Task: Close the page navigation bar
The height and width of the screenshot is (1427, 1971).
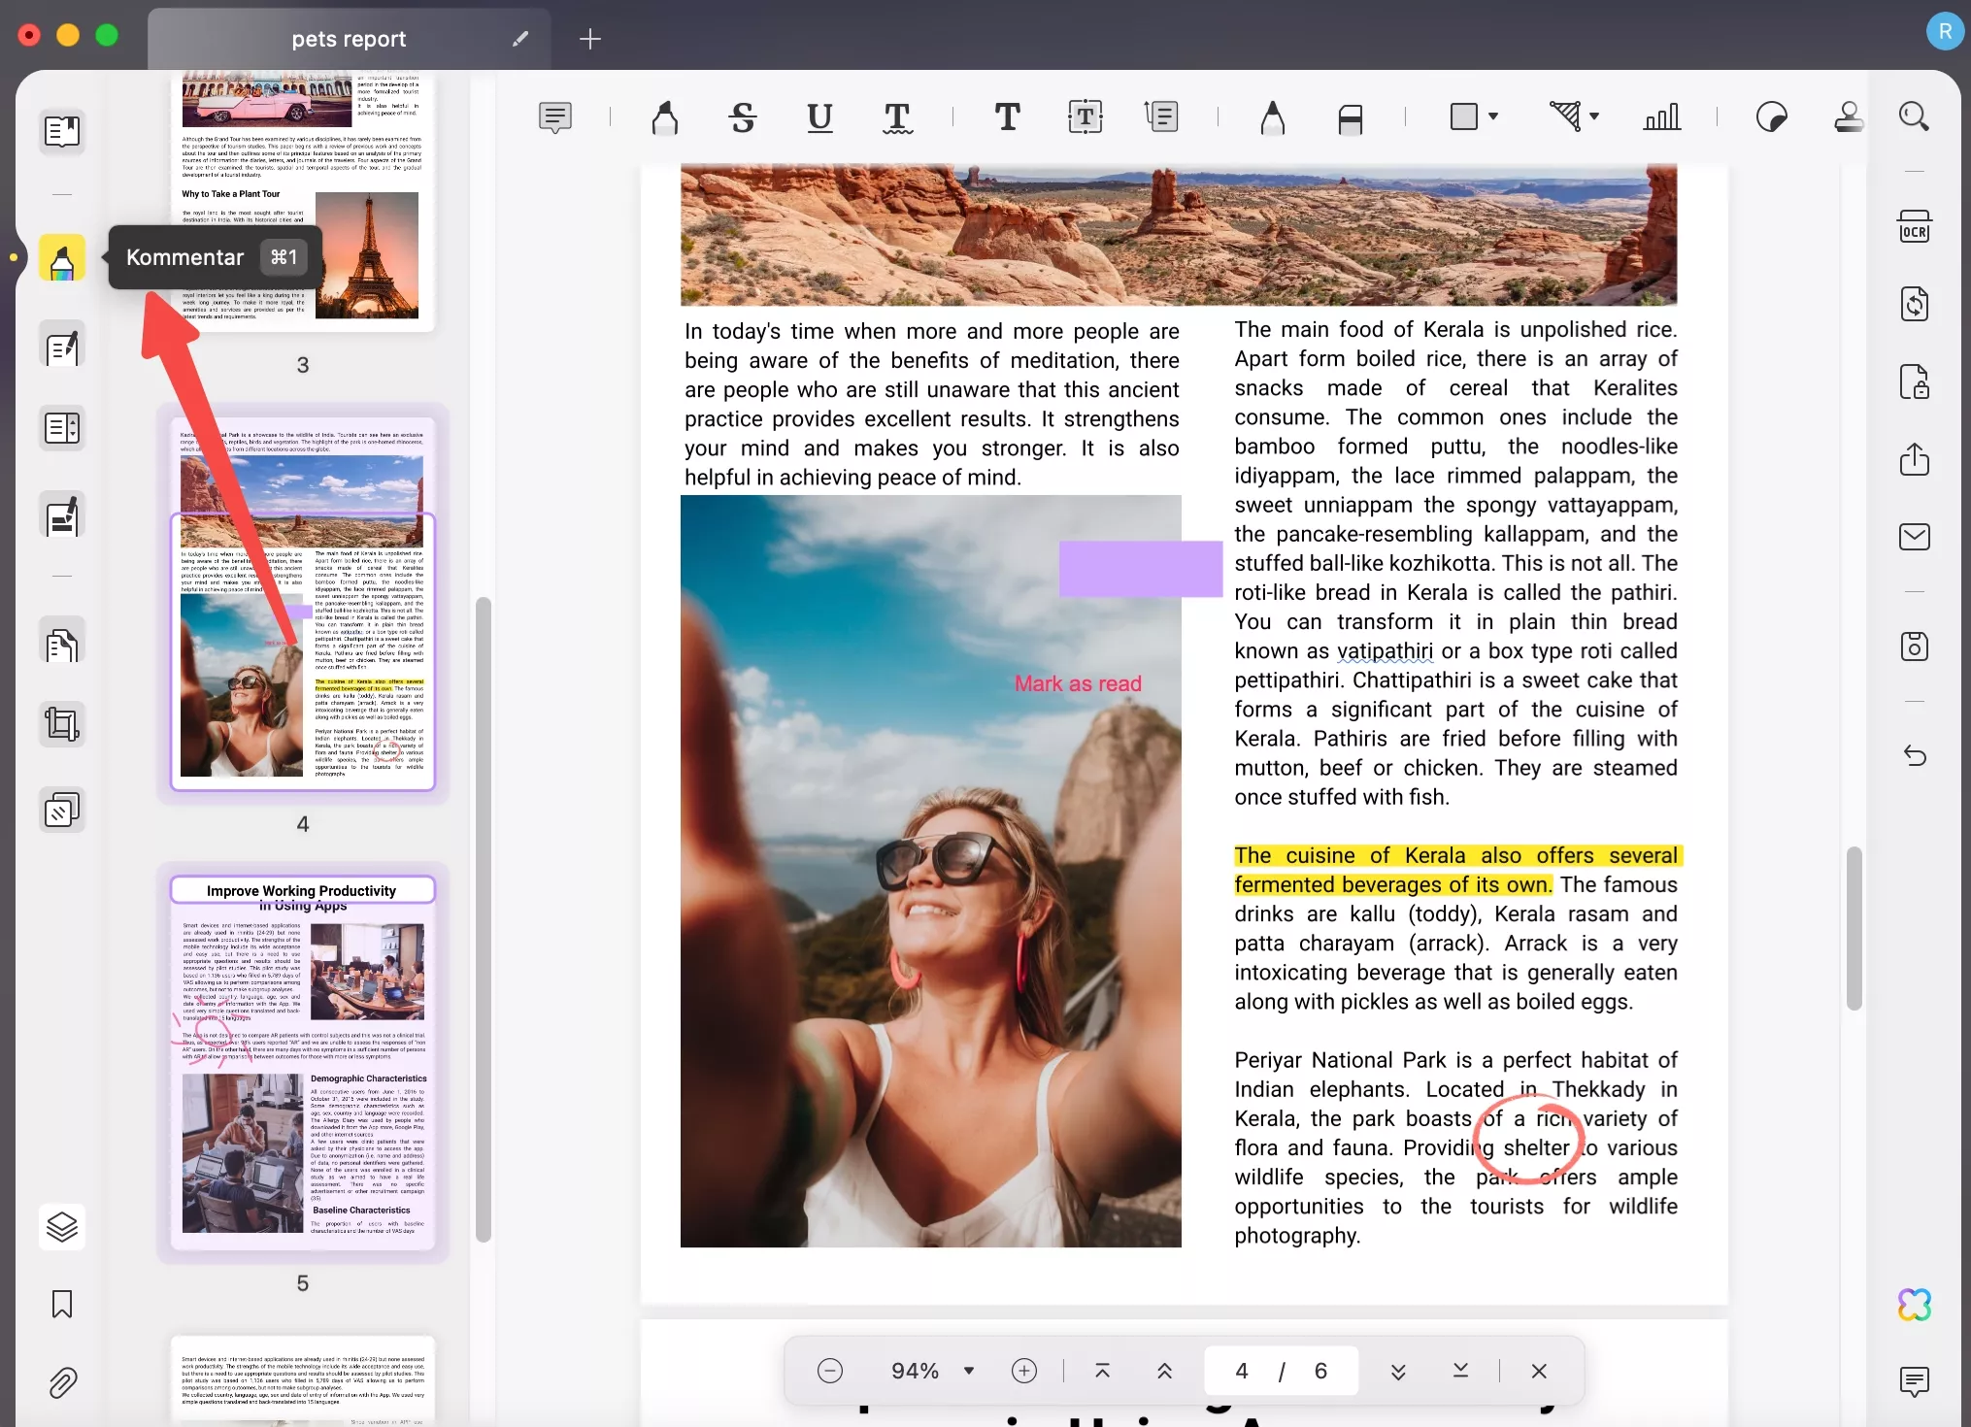Action: click(1539, 1371)
